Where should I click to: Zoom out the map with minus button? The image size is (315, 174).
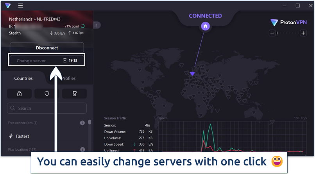pos(272,33)
